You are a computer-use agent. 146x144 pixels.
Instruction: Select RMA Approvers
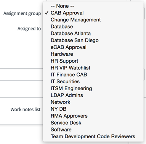(x=93, y=116)
